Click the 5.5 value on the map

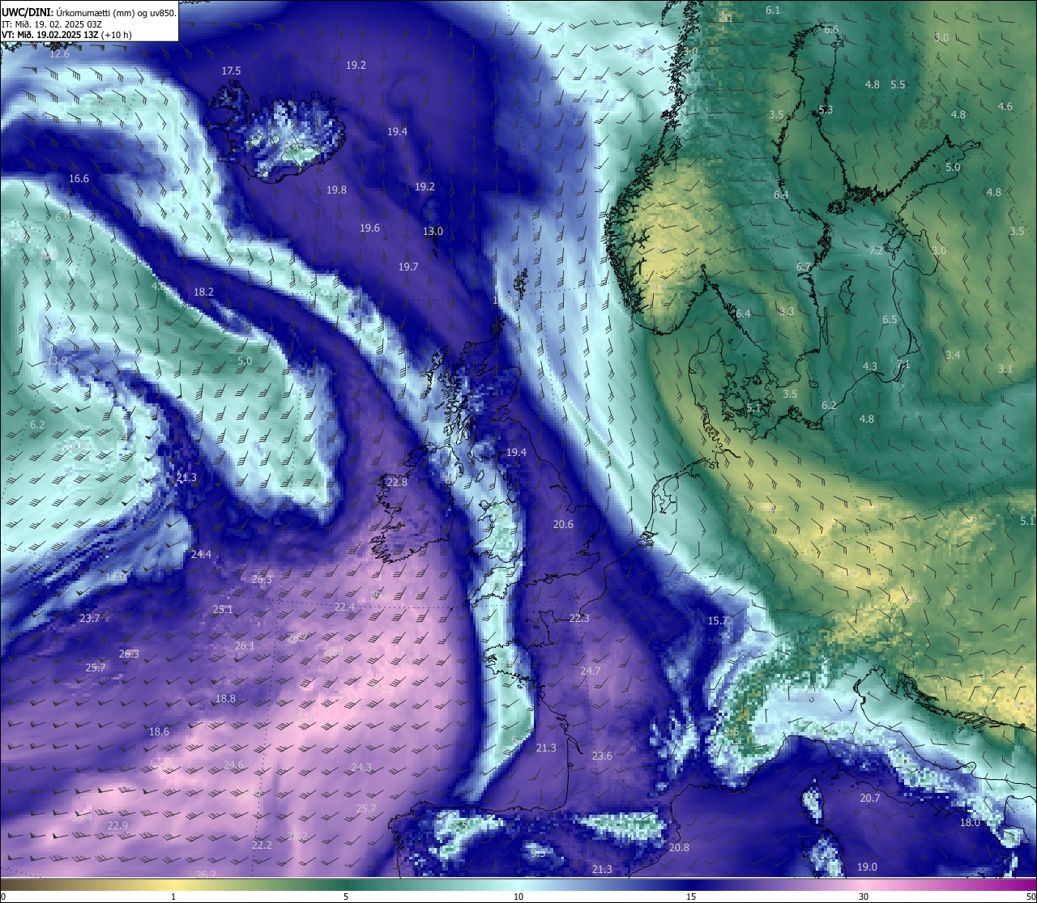point(898,85)
